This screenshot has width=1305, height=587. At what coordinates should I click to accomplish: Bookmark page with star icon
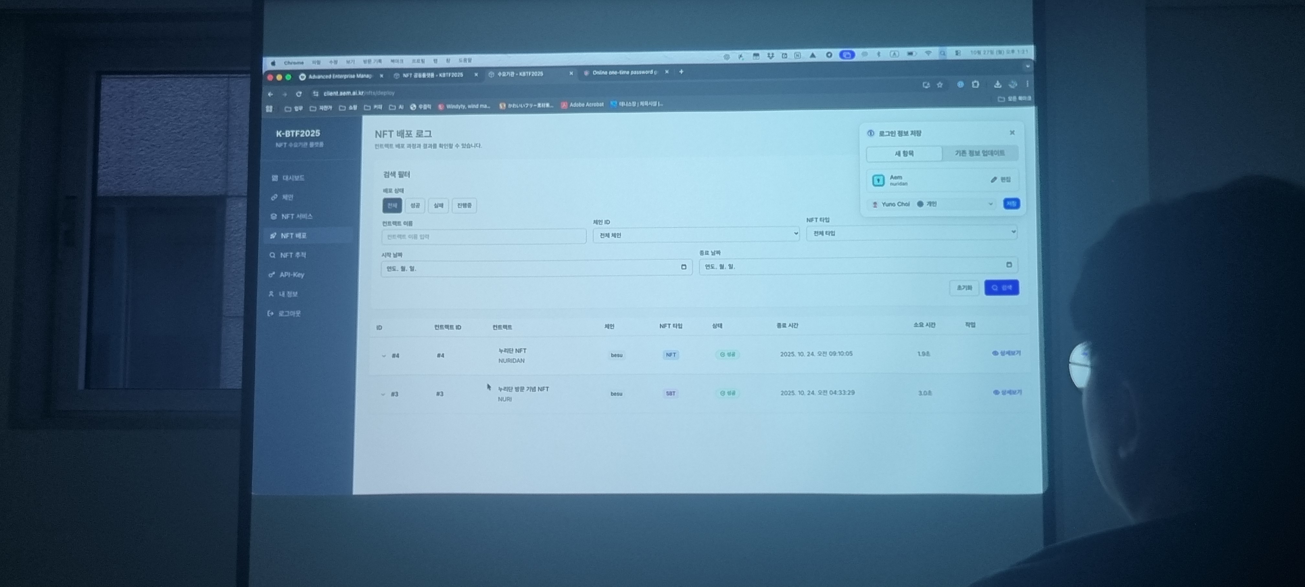940,85
